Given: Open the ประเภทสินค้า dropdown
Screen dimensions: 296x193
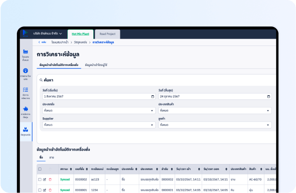Looking at the screenshot, I should [x=215, y=110].
